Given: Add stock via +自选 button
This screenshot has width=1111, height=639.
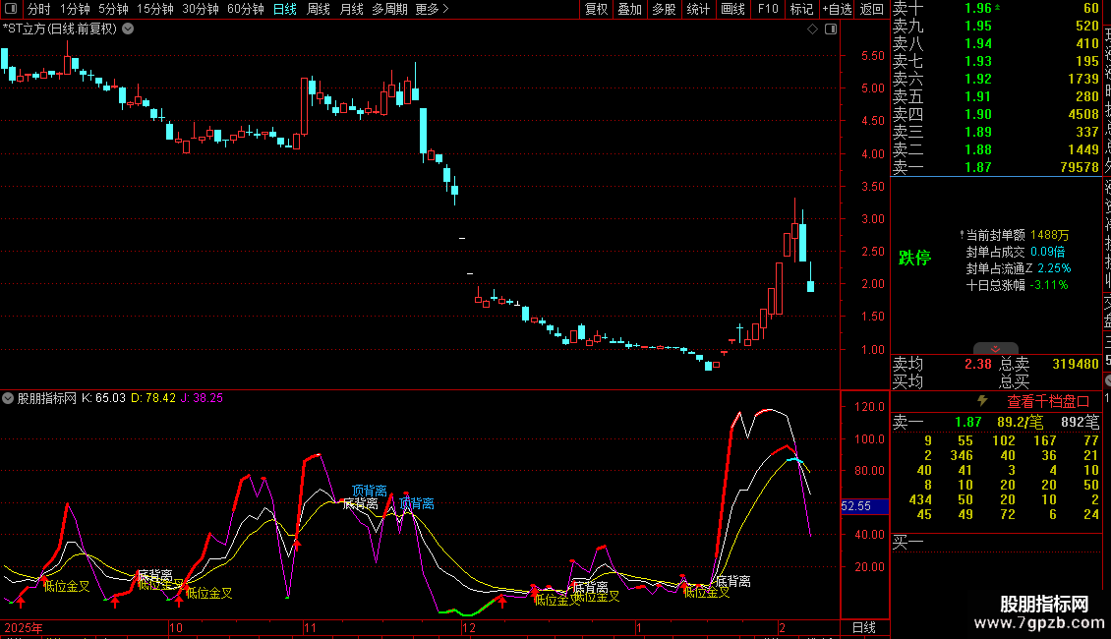Looking at the screenshot, I should pos(837,9).
